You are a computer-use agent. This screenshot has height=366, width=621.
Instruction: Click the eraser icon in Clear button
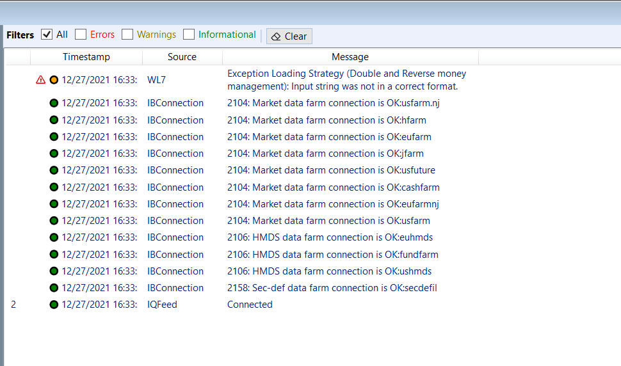click(x=276, y=36)
